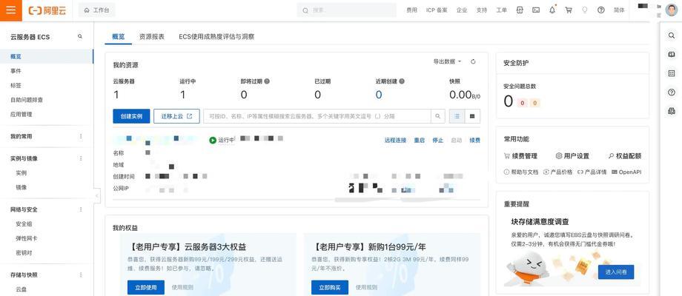
Task: Click 远程连接 for the instance
Action: click(x=395, y=140)
